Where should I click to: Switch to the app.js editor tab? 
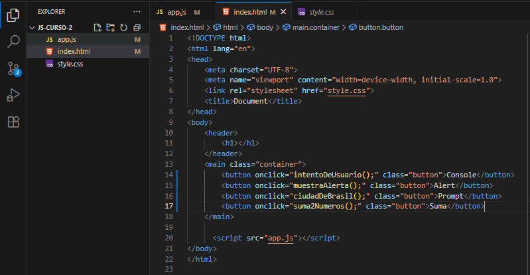click(182, 12)
